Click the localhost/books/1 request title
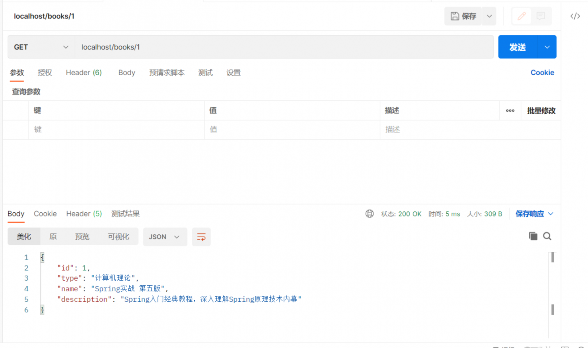 [x=44, y=16]
